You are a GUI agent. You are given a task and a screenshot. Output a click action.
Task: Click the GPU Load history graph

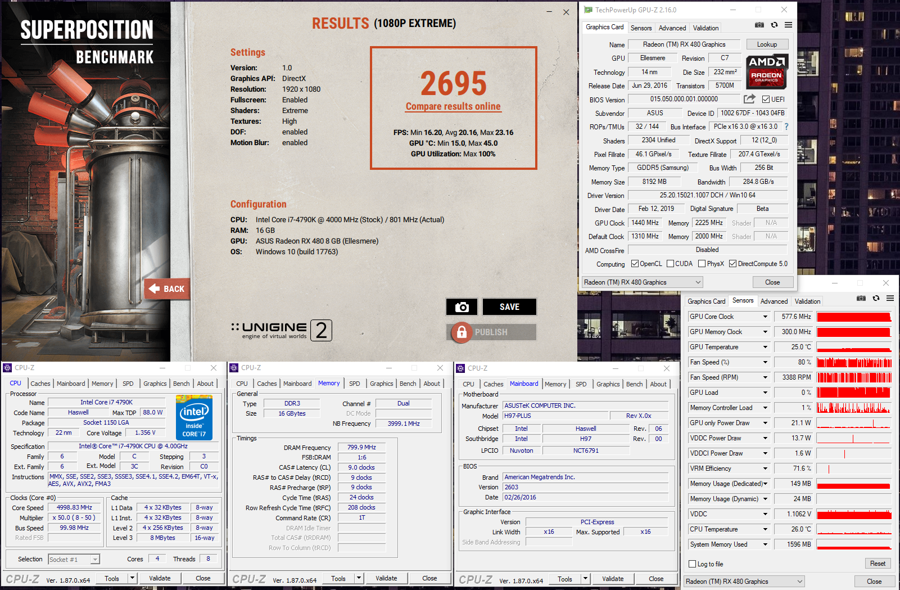click(x=854, y=393)
